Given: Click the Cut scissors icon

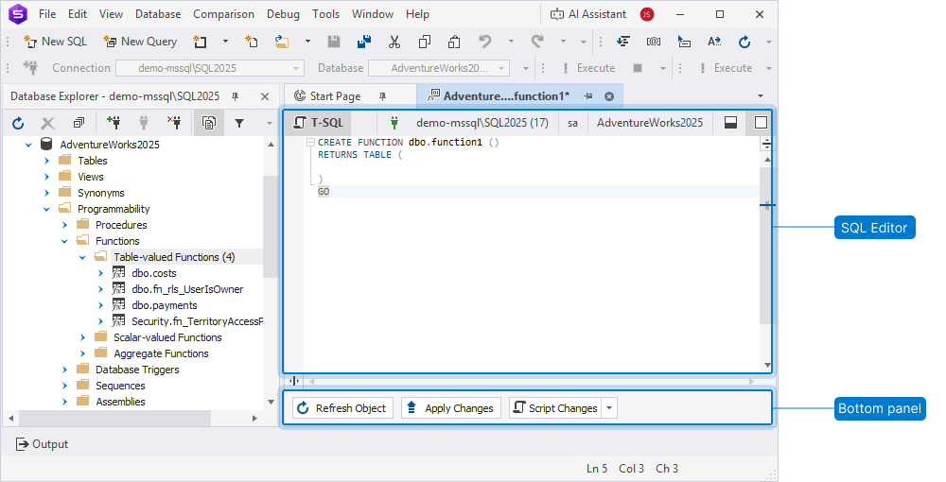Looking at the screenshot, I should coord(394,42).
